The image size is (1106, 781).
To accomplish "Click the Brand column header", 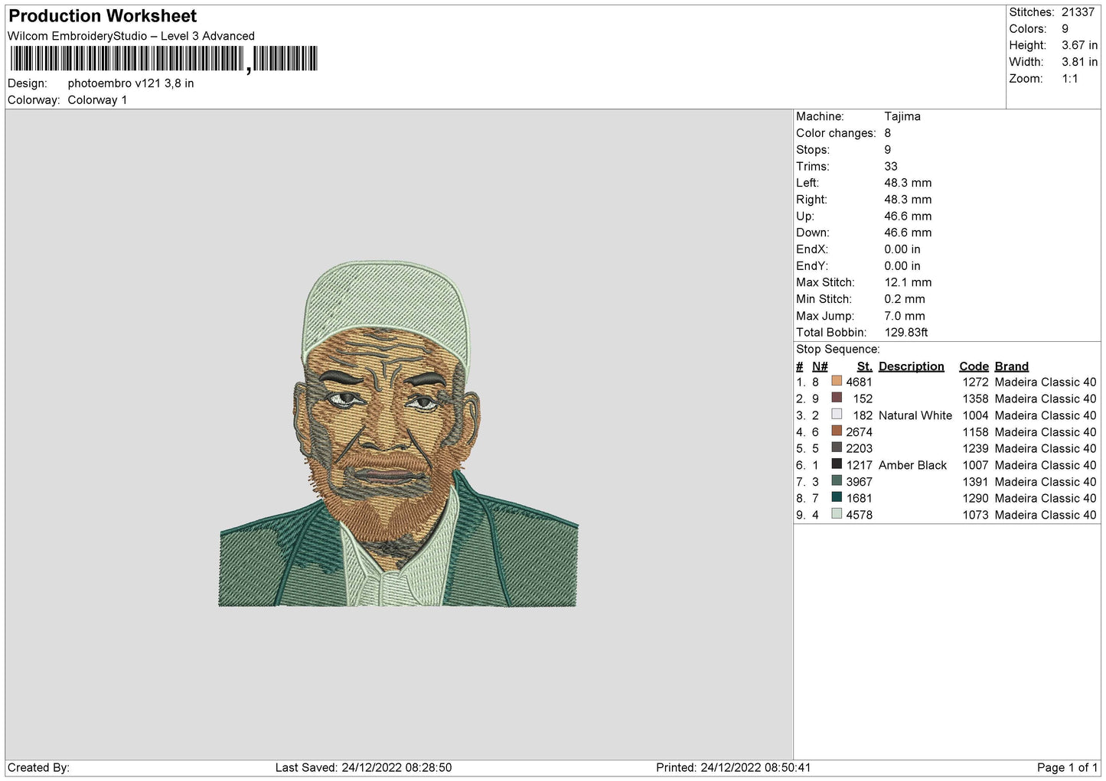I will pyautogui.click(x=1011, y=366).
